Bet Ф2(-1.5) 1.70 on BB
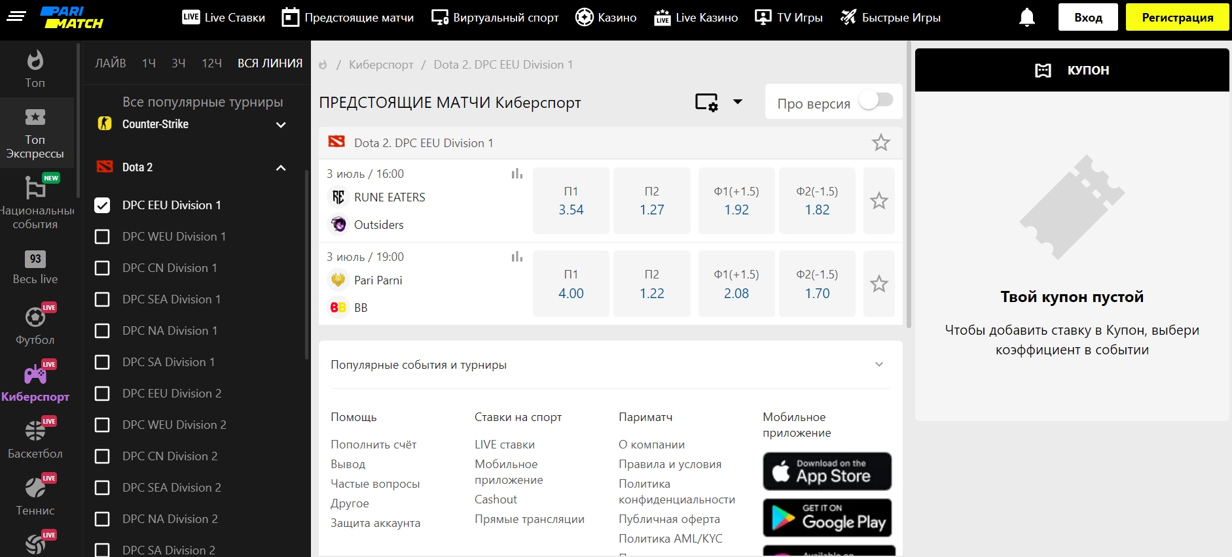 click(x=817, y=284)
